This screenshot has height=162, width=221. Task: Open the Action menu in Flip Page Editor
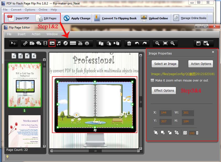click(36, 34)
